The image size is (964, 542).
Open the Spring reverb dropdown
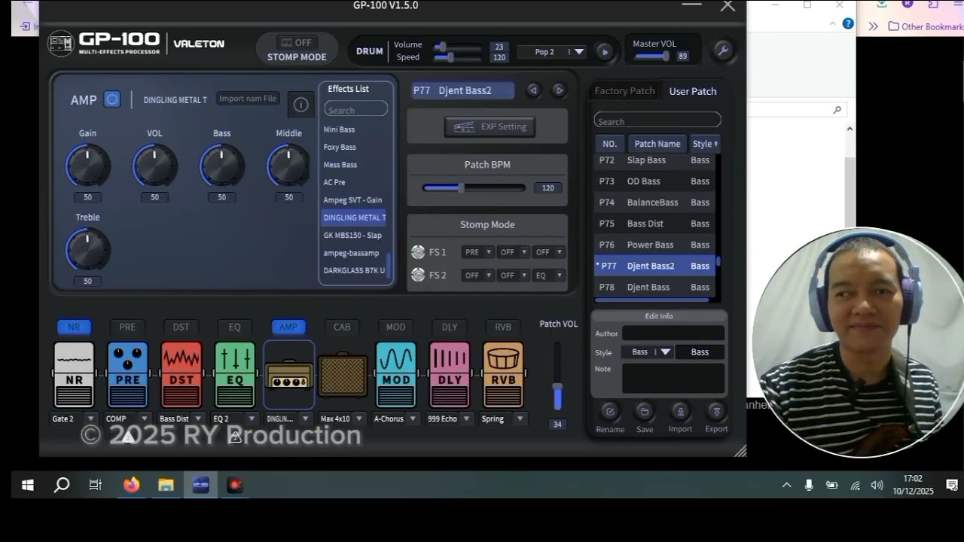[x=503, y=419]
